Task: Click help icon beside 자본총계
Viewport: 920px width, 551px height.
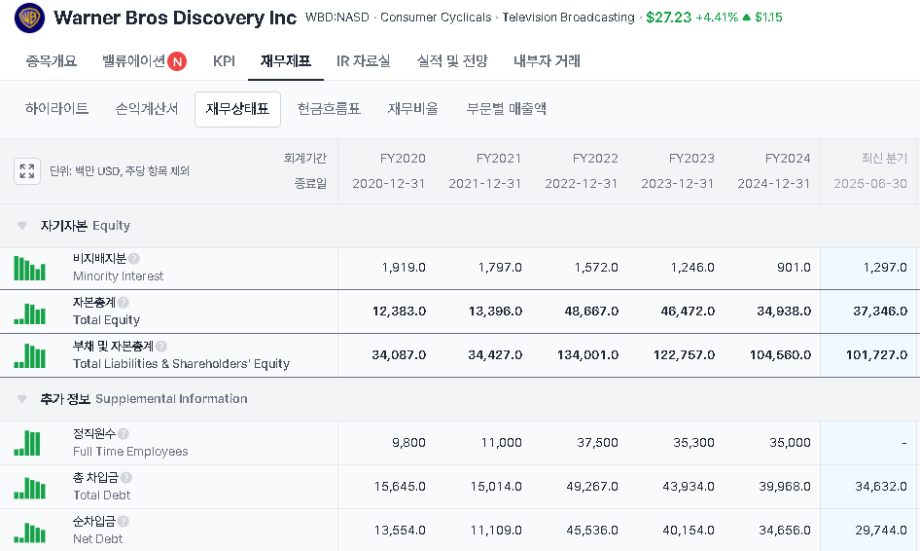Action: tap(124, 303)
